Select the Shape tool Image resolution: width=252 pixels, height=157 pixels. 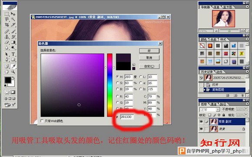tap(13, 60)
